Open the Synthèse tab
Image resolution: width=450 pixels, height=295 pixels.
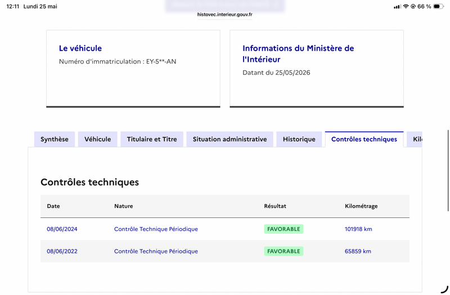55,139
